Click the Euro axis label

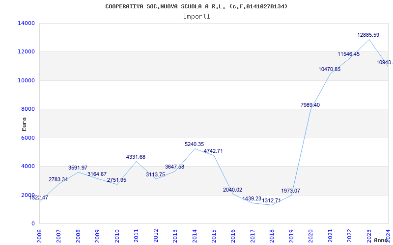tap(24, 124)
